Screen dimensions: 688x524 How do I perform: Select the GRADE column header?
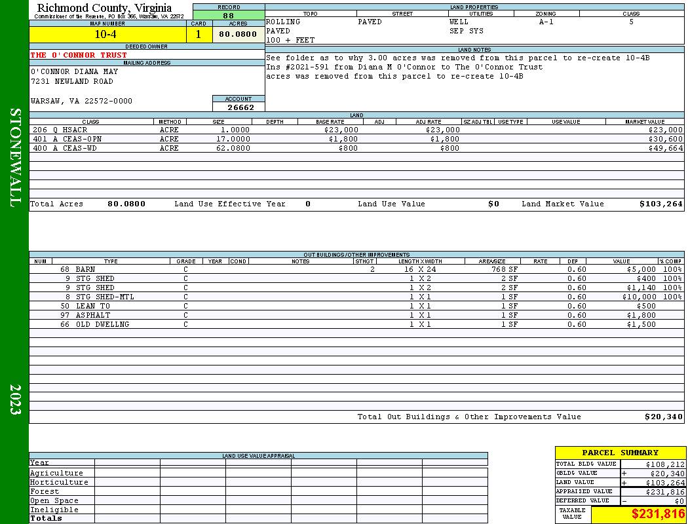click(186, 261)
